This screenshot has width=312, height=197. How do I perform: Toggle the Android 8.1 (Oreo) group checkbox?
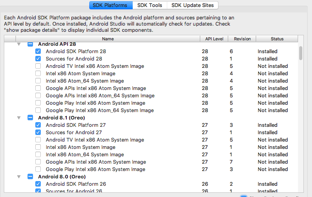point(30,118)
